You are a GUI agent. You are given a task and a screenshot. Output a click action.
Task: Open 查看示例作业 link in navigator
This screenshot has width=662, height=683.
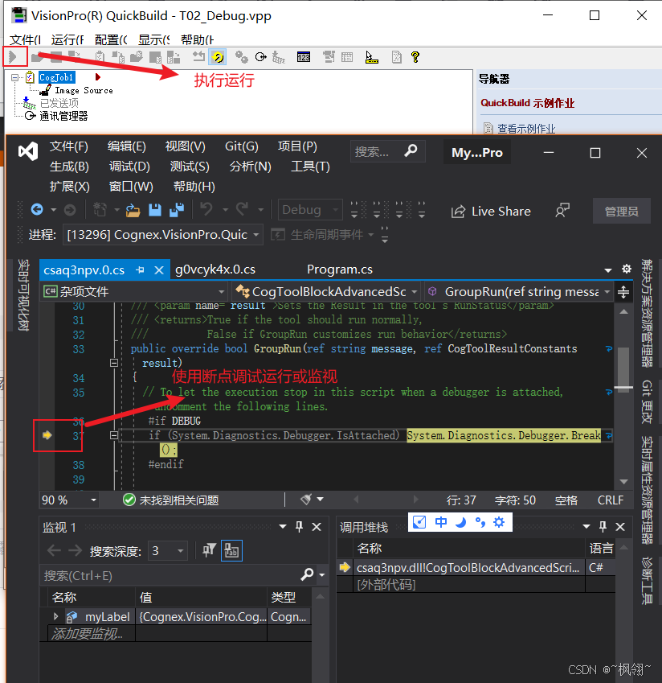click(526, 129)
